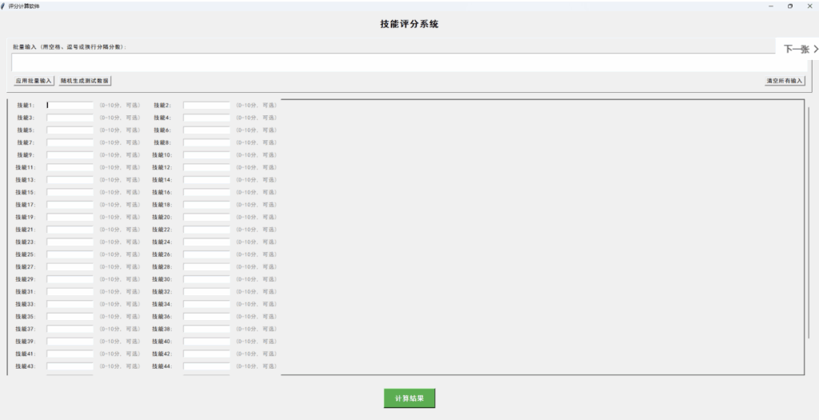This screenshot has width=819, height=420.
Task: Select the 技能14 score field
Action: tap(206, 180)
